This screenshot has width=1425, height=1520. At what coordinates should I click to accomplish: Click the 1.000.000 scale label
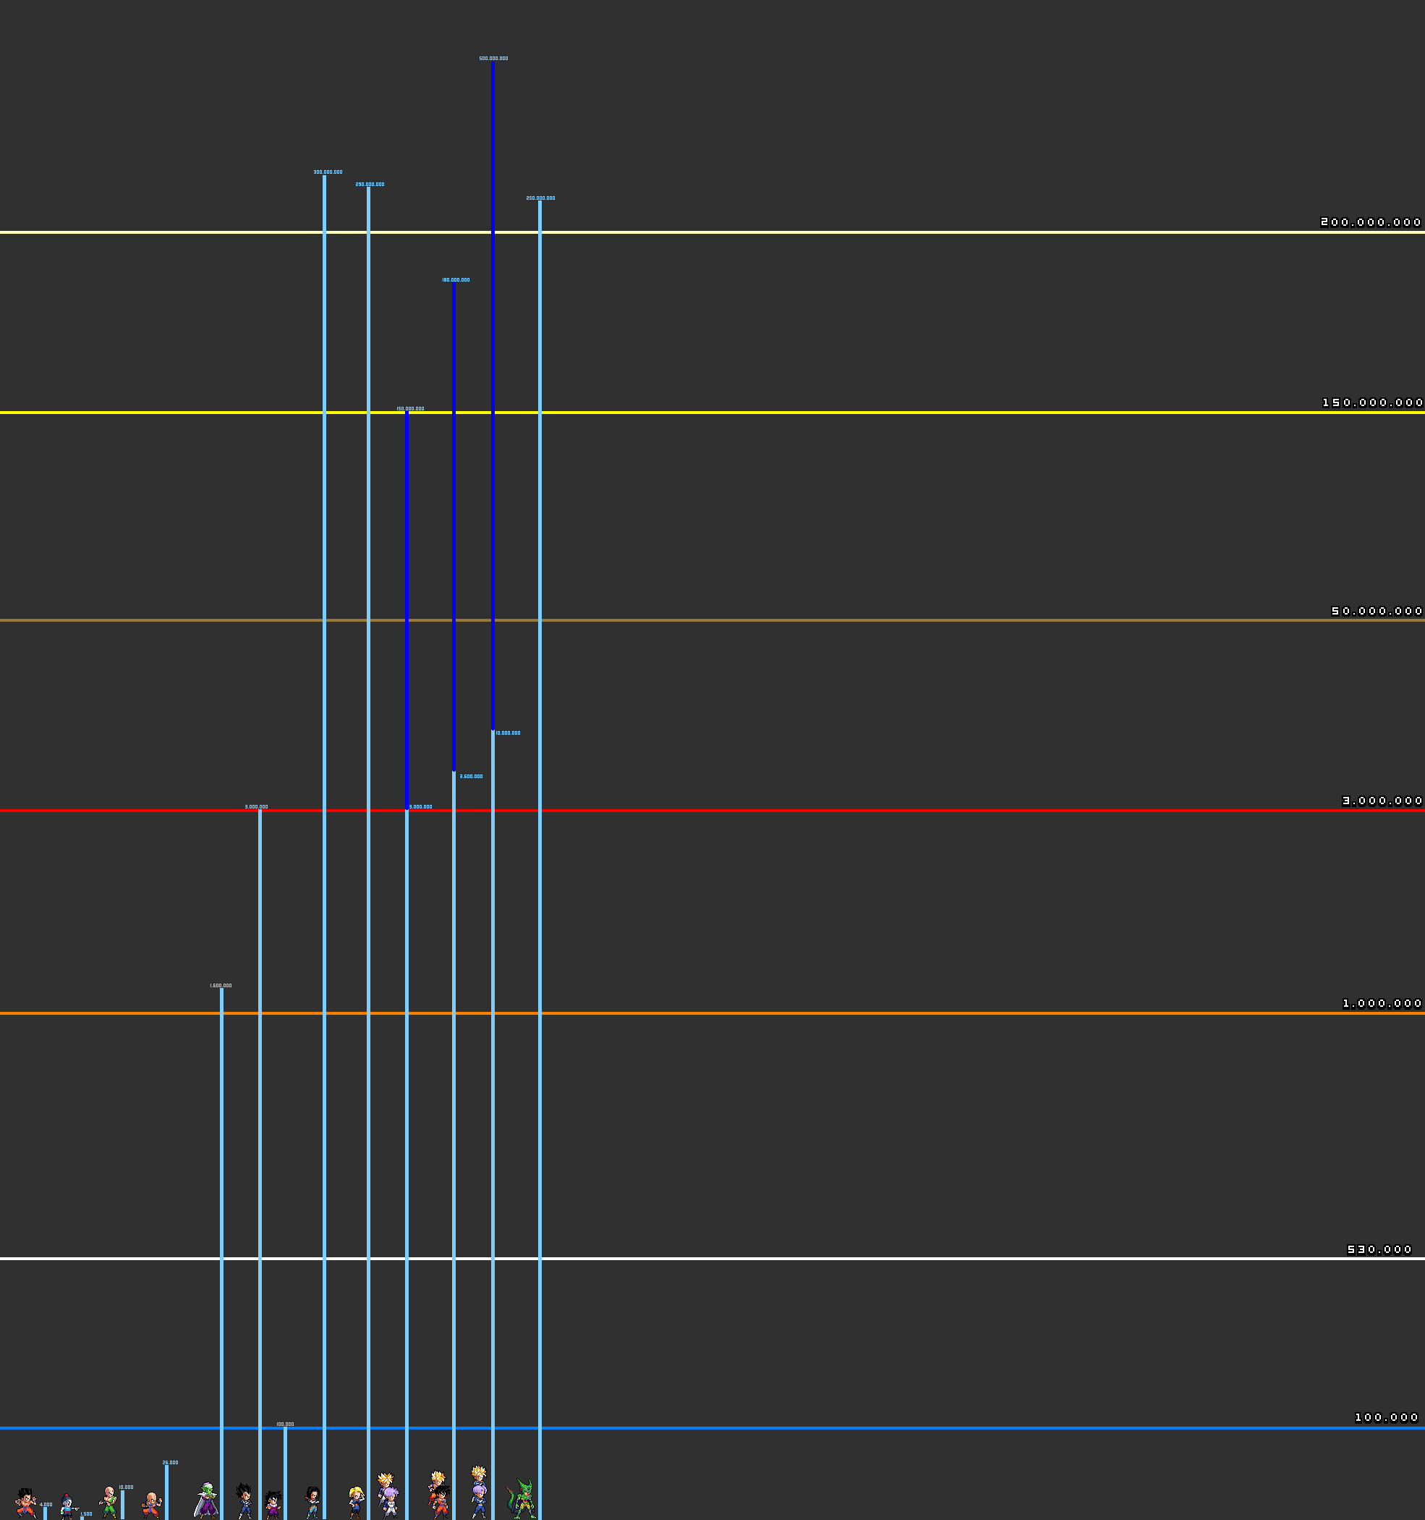pos(1382,1004)
